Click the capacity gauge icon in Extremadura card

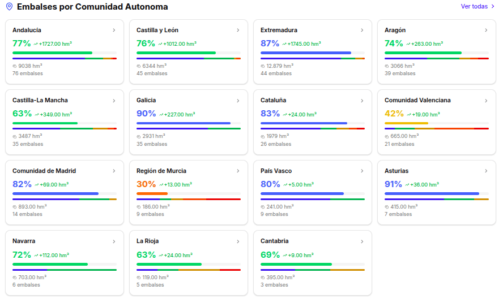263,66
